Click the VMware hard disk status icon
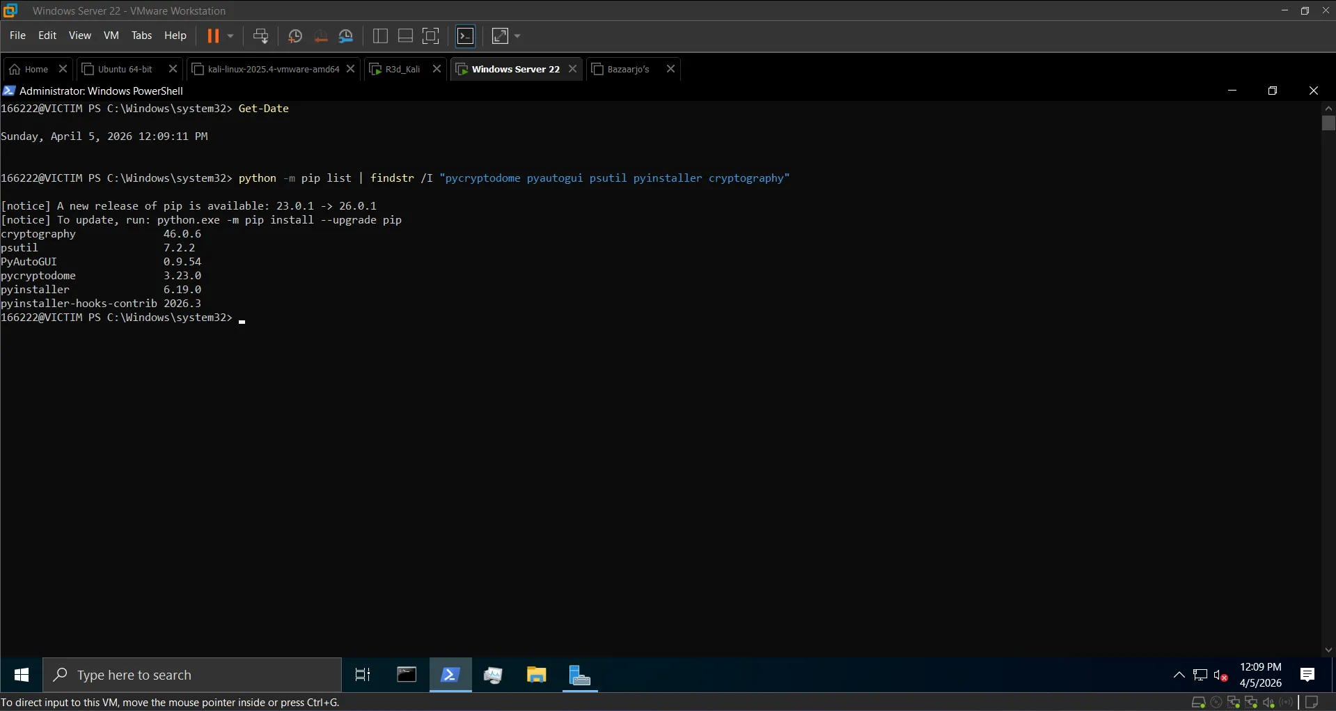Image resolution: width=1336 pixels, height=711 pixels. pyautogui.click(x=1198, y=702)
